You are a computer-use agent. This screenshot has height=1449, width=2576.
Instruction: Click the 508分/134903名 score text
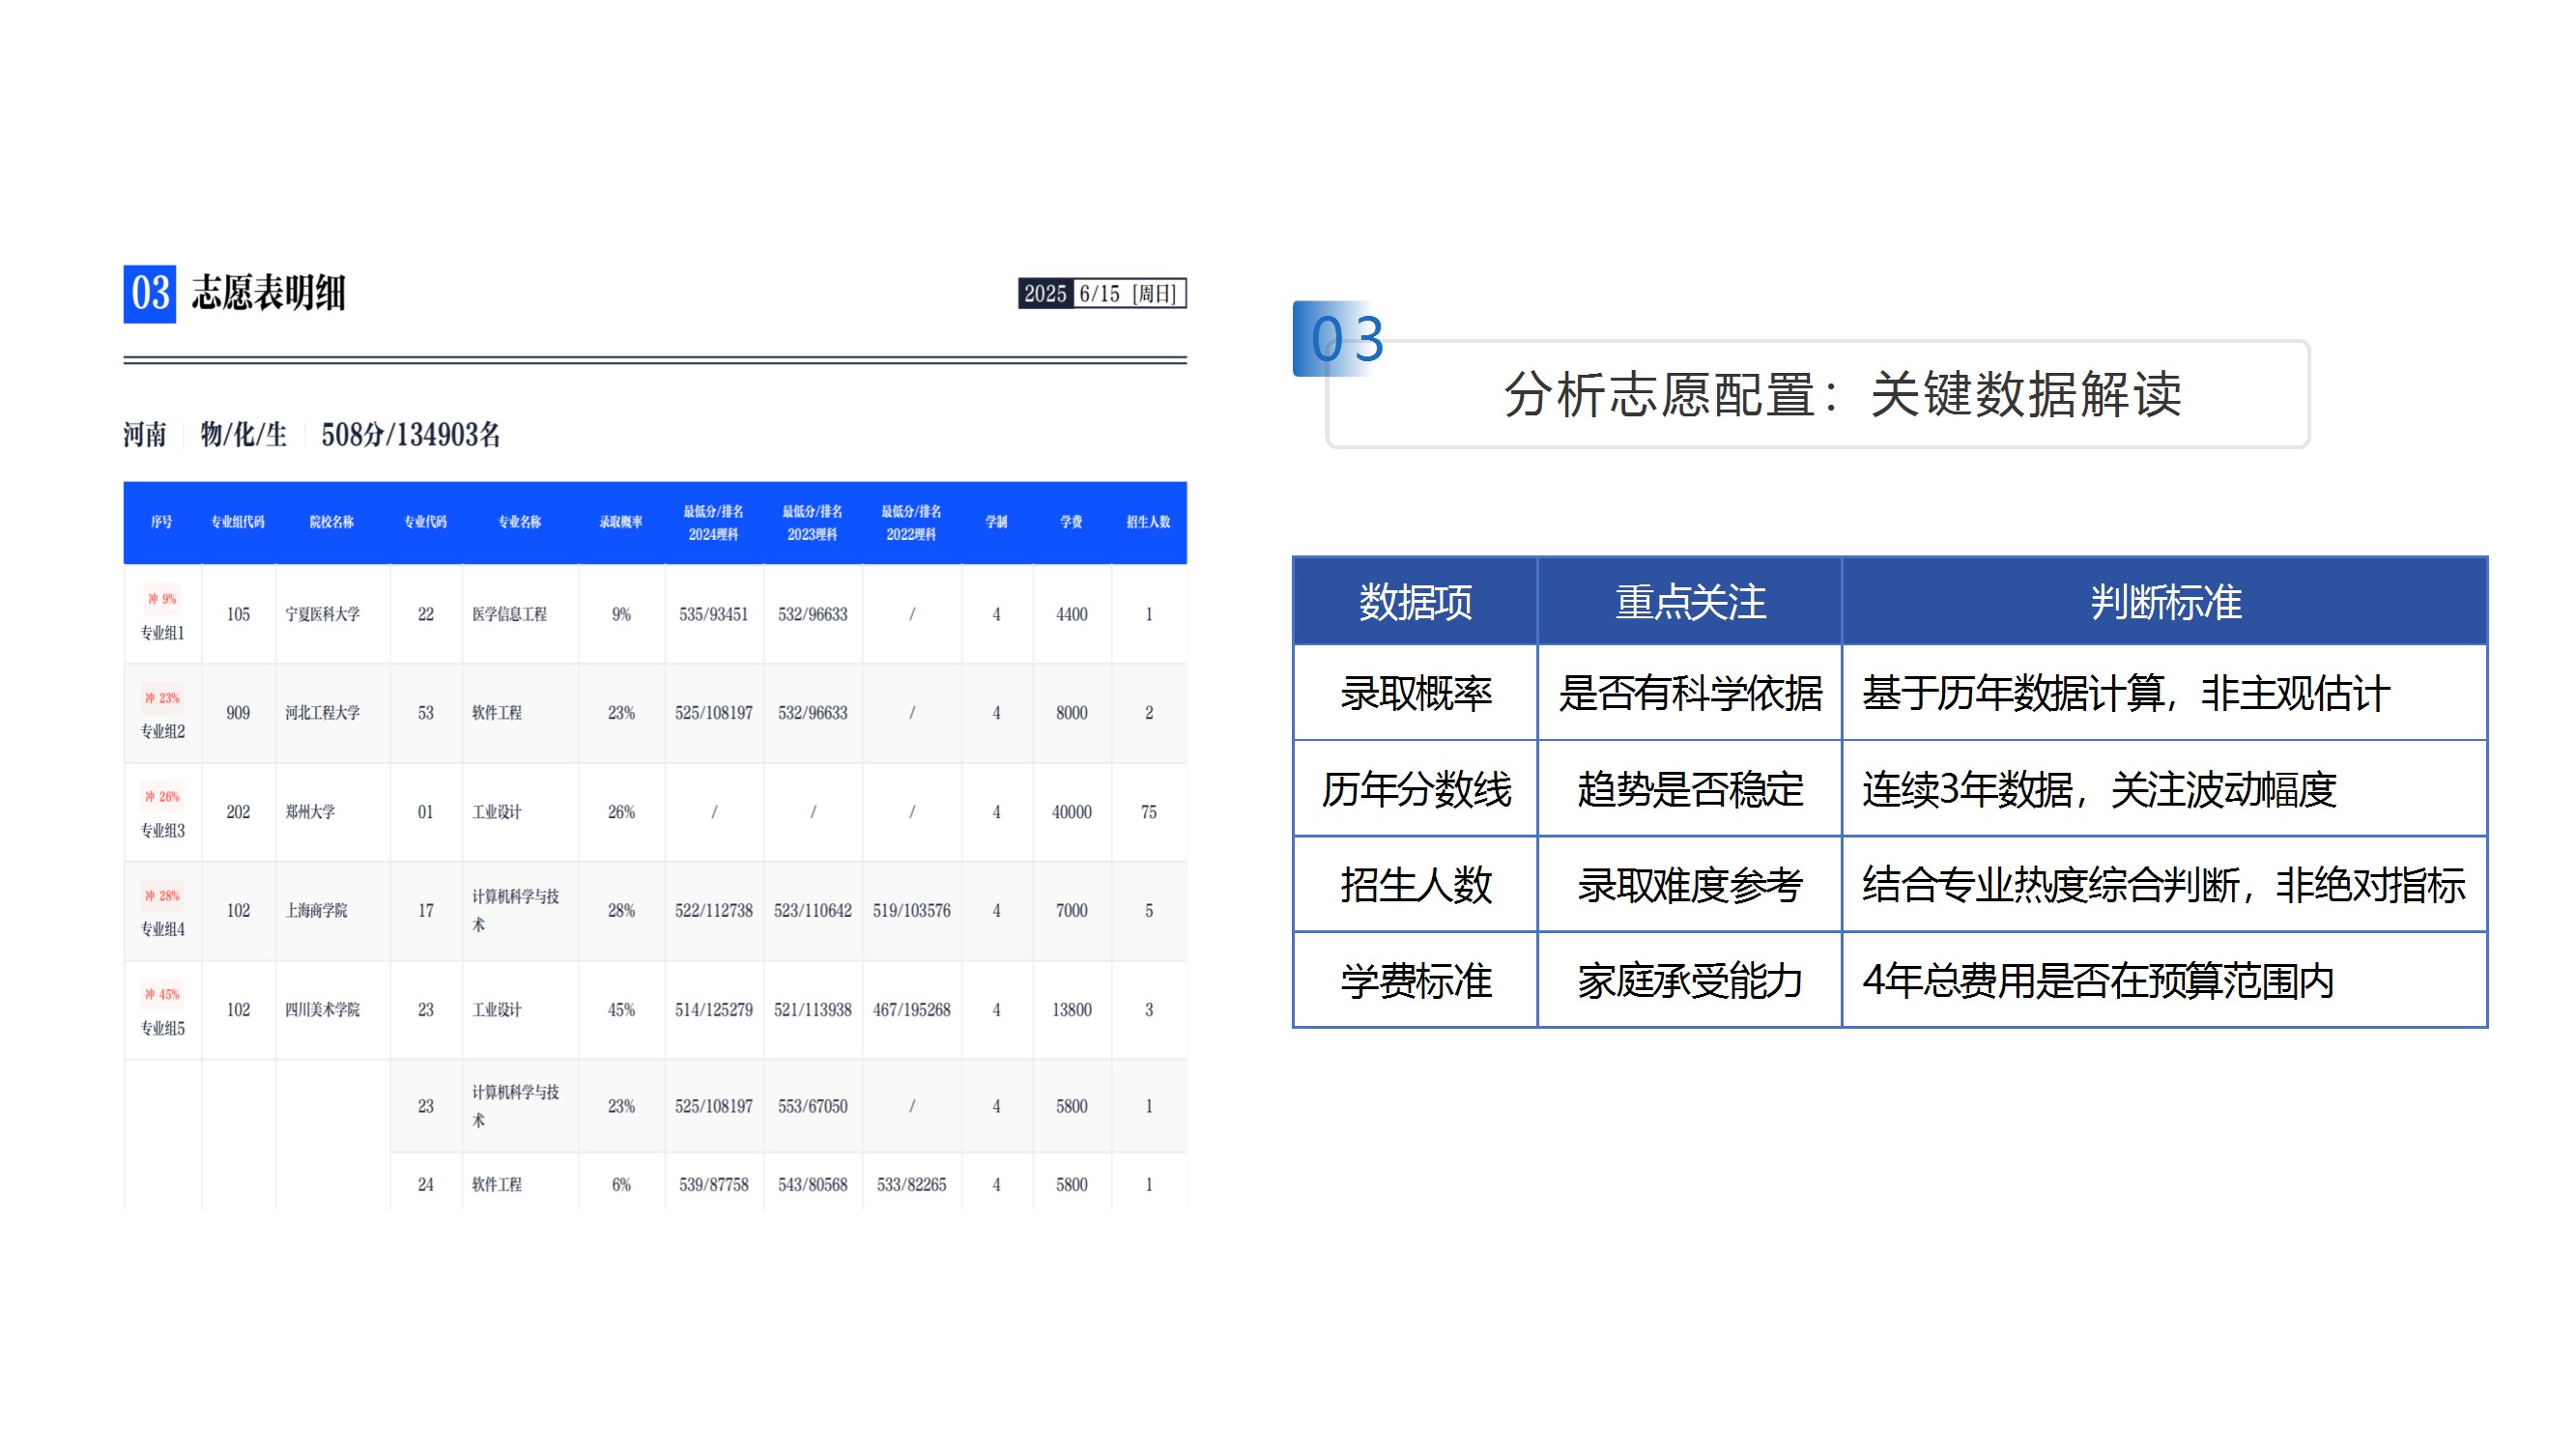point(410,435)
